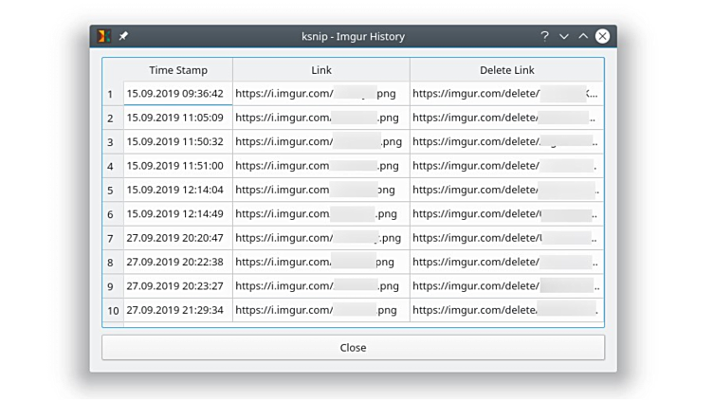The height and width of the screenshot is (401, 713).
Task: Select timestamp 27.09.2019 21:29:34 cell
Action: (177, 310)
